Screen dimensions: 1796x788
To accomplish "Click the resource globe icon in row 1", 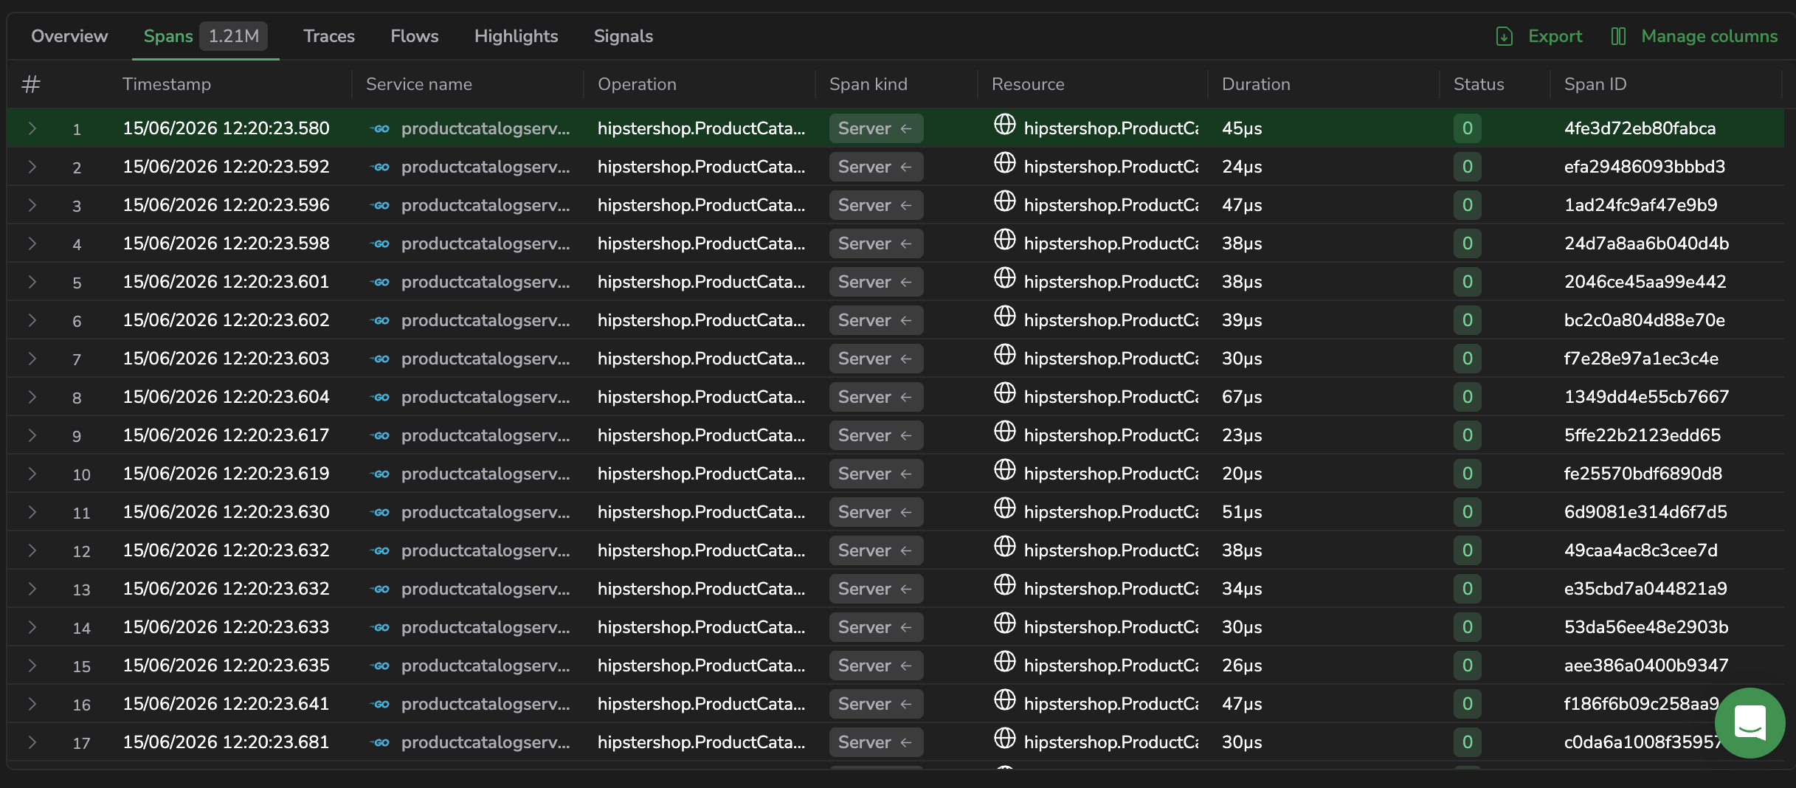I will coord(1005,124).
